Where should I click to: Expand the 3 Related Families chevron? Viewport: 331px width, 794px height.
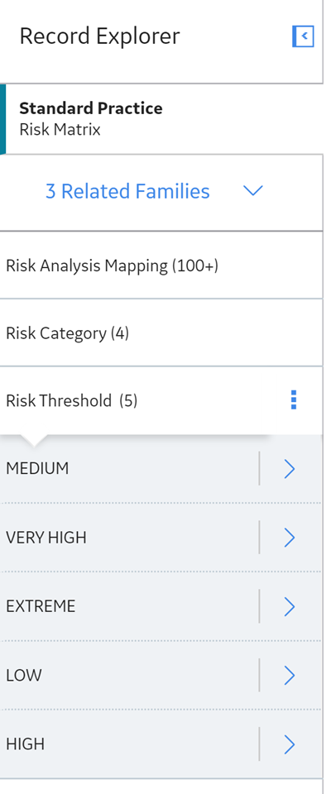coord(253,191)
